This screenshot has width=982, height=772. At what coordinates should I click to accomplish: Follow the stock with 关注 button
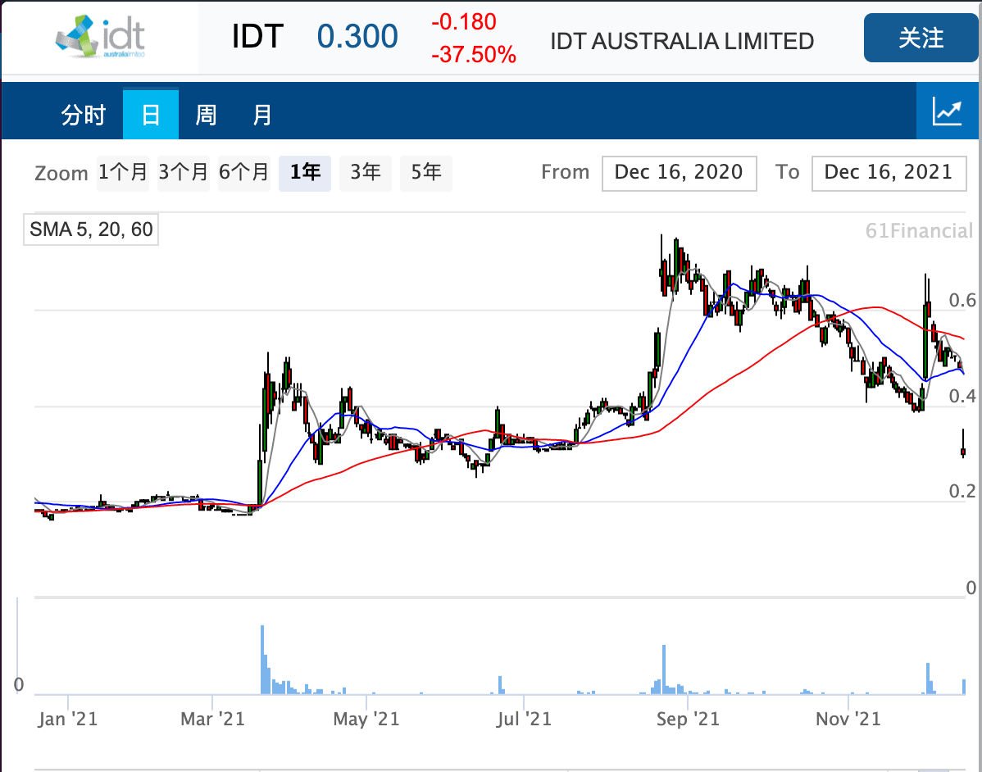(920, 39)
